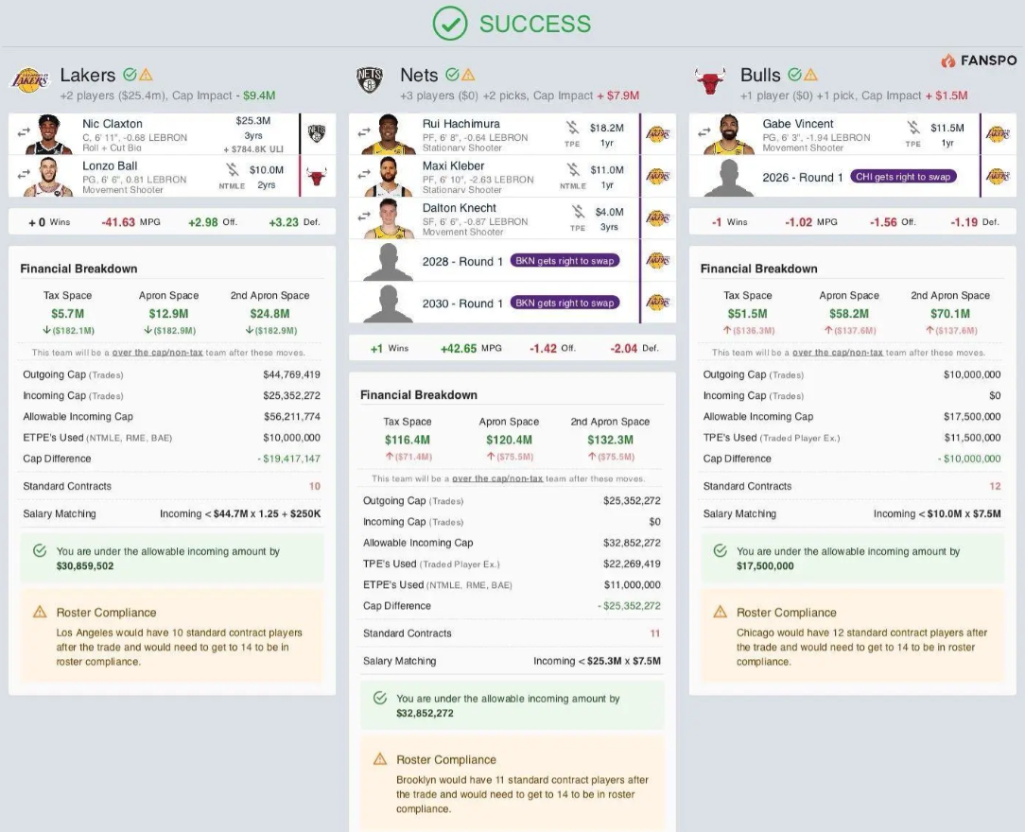
Task: Open Nic Claxton player headshot
Action: point(49,134)
